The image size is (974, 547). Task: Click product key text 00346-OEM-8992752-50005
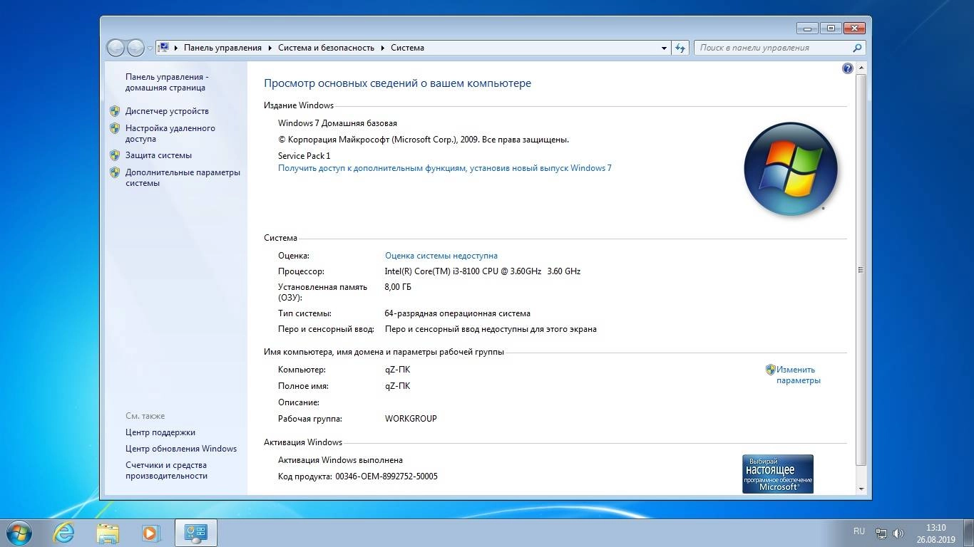[386, 476]
